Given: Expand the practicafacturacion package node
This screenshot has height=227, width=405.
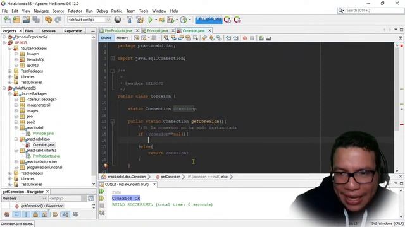Looking at the screenshot, I should coord(16,162).
